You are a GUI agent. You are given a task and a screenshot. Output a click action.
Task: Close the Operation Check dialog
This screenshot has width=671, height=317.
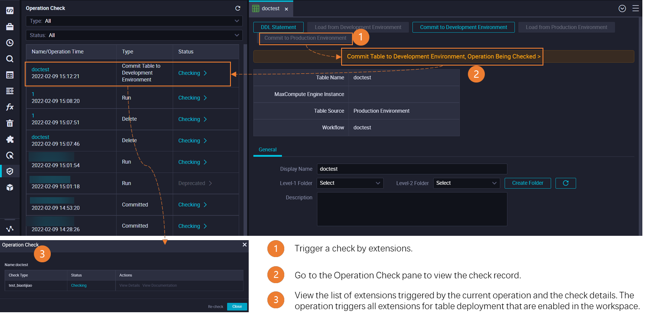click(x=244, y=245)
